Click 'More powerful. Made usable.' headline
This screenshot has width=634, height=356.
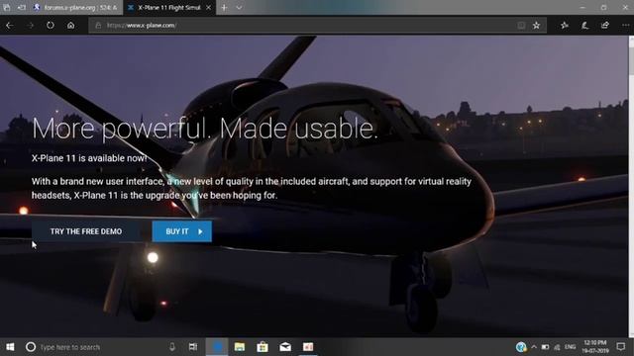205,129
